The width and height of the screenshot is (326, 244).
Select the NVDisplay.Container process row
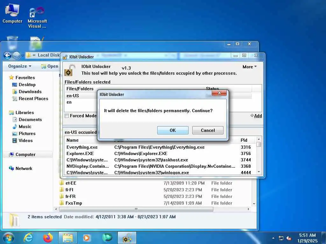pyautogui.click(x=160, y=166)
